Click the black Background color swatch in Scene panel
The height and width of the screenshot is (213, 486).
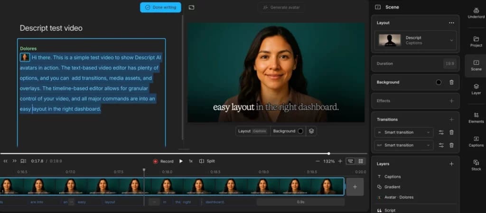click(x=439, y=82)
